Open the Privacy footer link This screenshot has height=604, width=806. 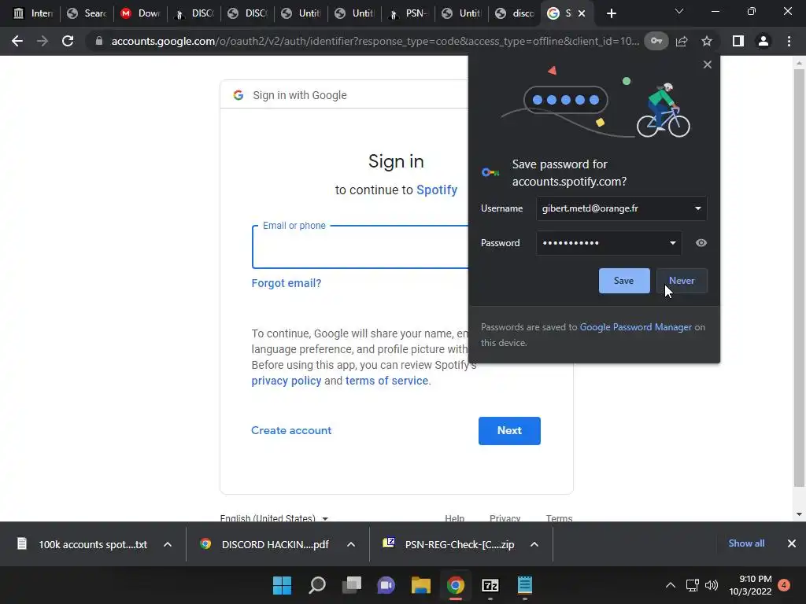(505, 517)
